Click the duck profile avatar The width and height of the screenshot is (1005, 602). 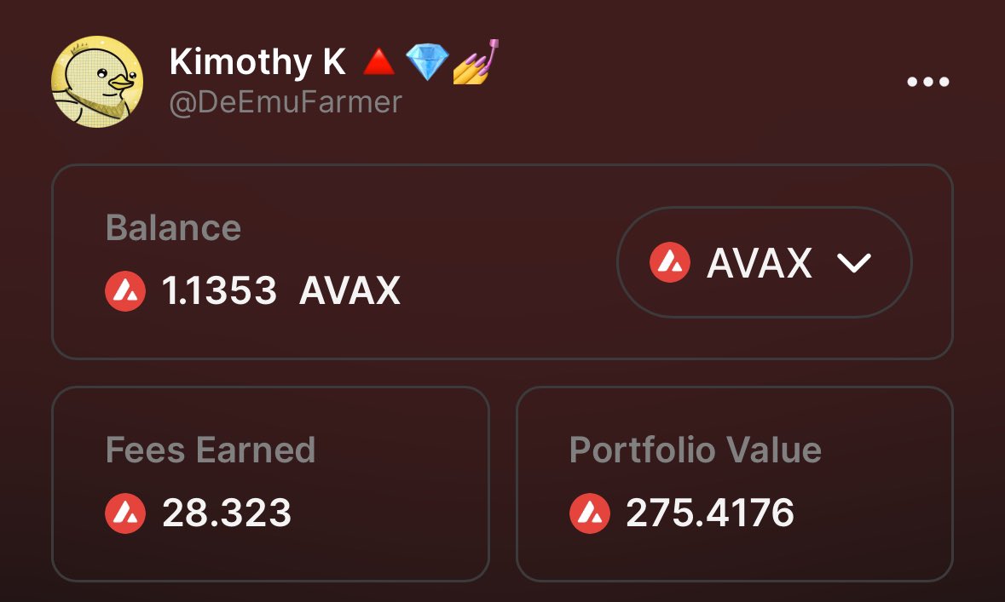97,82
